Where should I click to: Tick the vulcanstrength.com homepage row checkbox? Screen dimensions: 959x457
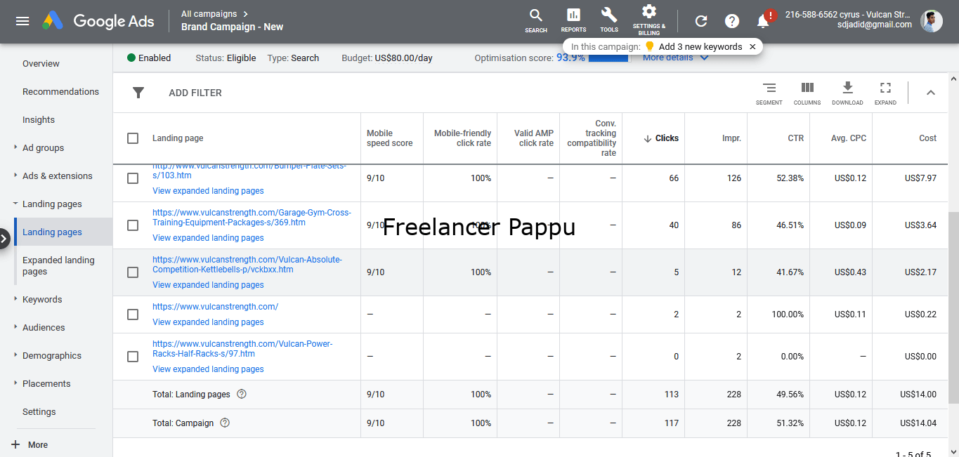(133, 314)
